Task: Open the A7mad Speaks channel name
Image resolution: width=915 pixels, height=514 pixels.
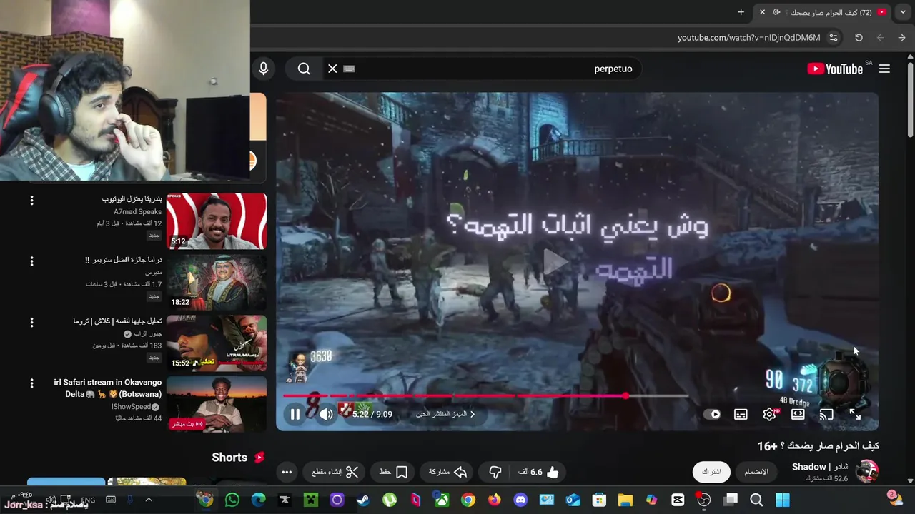Action: pos(137,212)
